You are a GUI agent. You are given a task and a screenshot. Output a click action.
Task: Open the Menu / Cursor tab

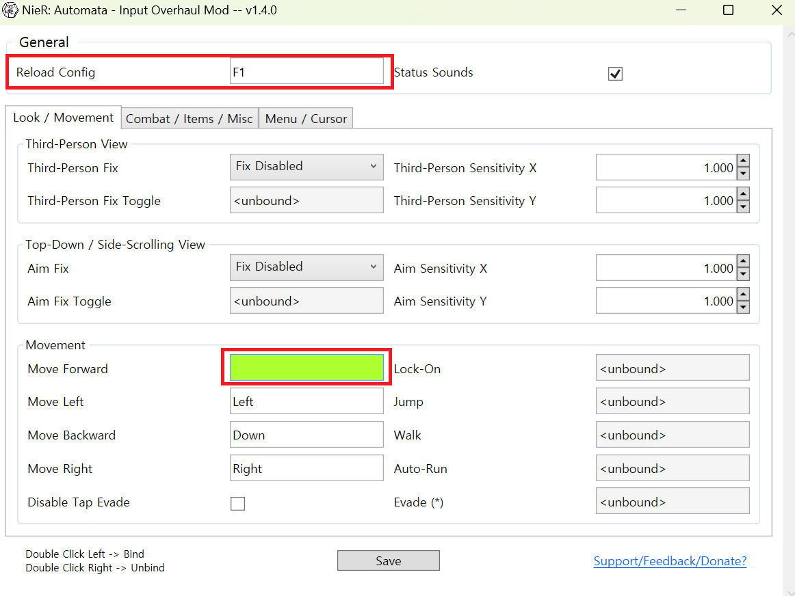tap(306, 118)
